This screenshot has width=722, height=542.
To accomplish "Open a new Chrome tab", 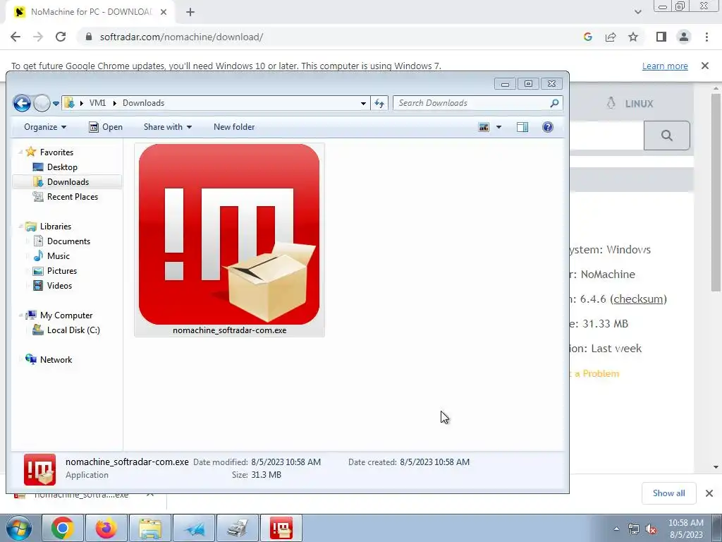I will pyautogui.click(x=190, y=12).
